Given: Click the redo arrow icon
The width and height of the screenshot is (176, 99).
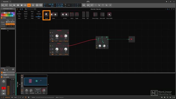Looking at the screenshot, I should pyautogui.click(x=95, y=5).
